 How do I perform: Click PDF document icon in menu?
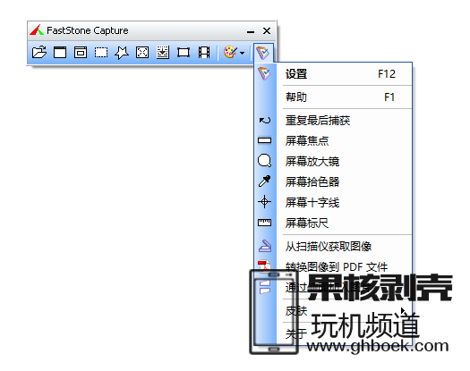click(264, 266)
